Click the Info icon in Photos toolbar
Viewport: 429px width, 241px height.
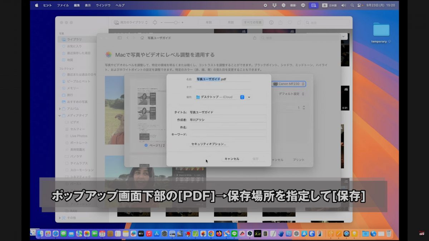tap(271, 22)
